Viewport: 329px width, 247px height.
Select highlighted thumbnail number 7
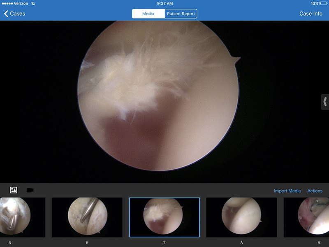coord(164,217)
